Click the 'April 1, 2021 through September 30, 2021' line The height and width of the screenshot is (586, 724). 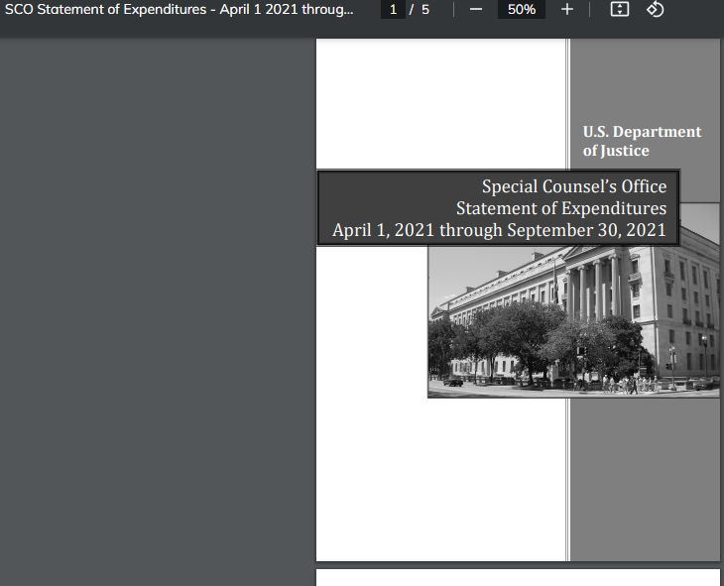point(499,230)
